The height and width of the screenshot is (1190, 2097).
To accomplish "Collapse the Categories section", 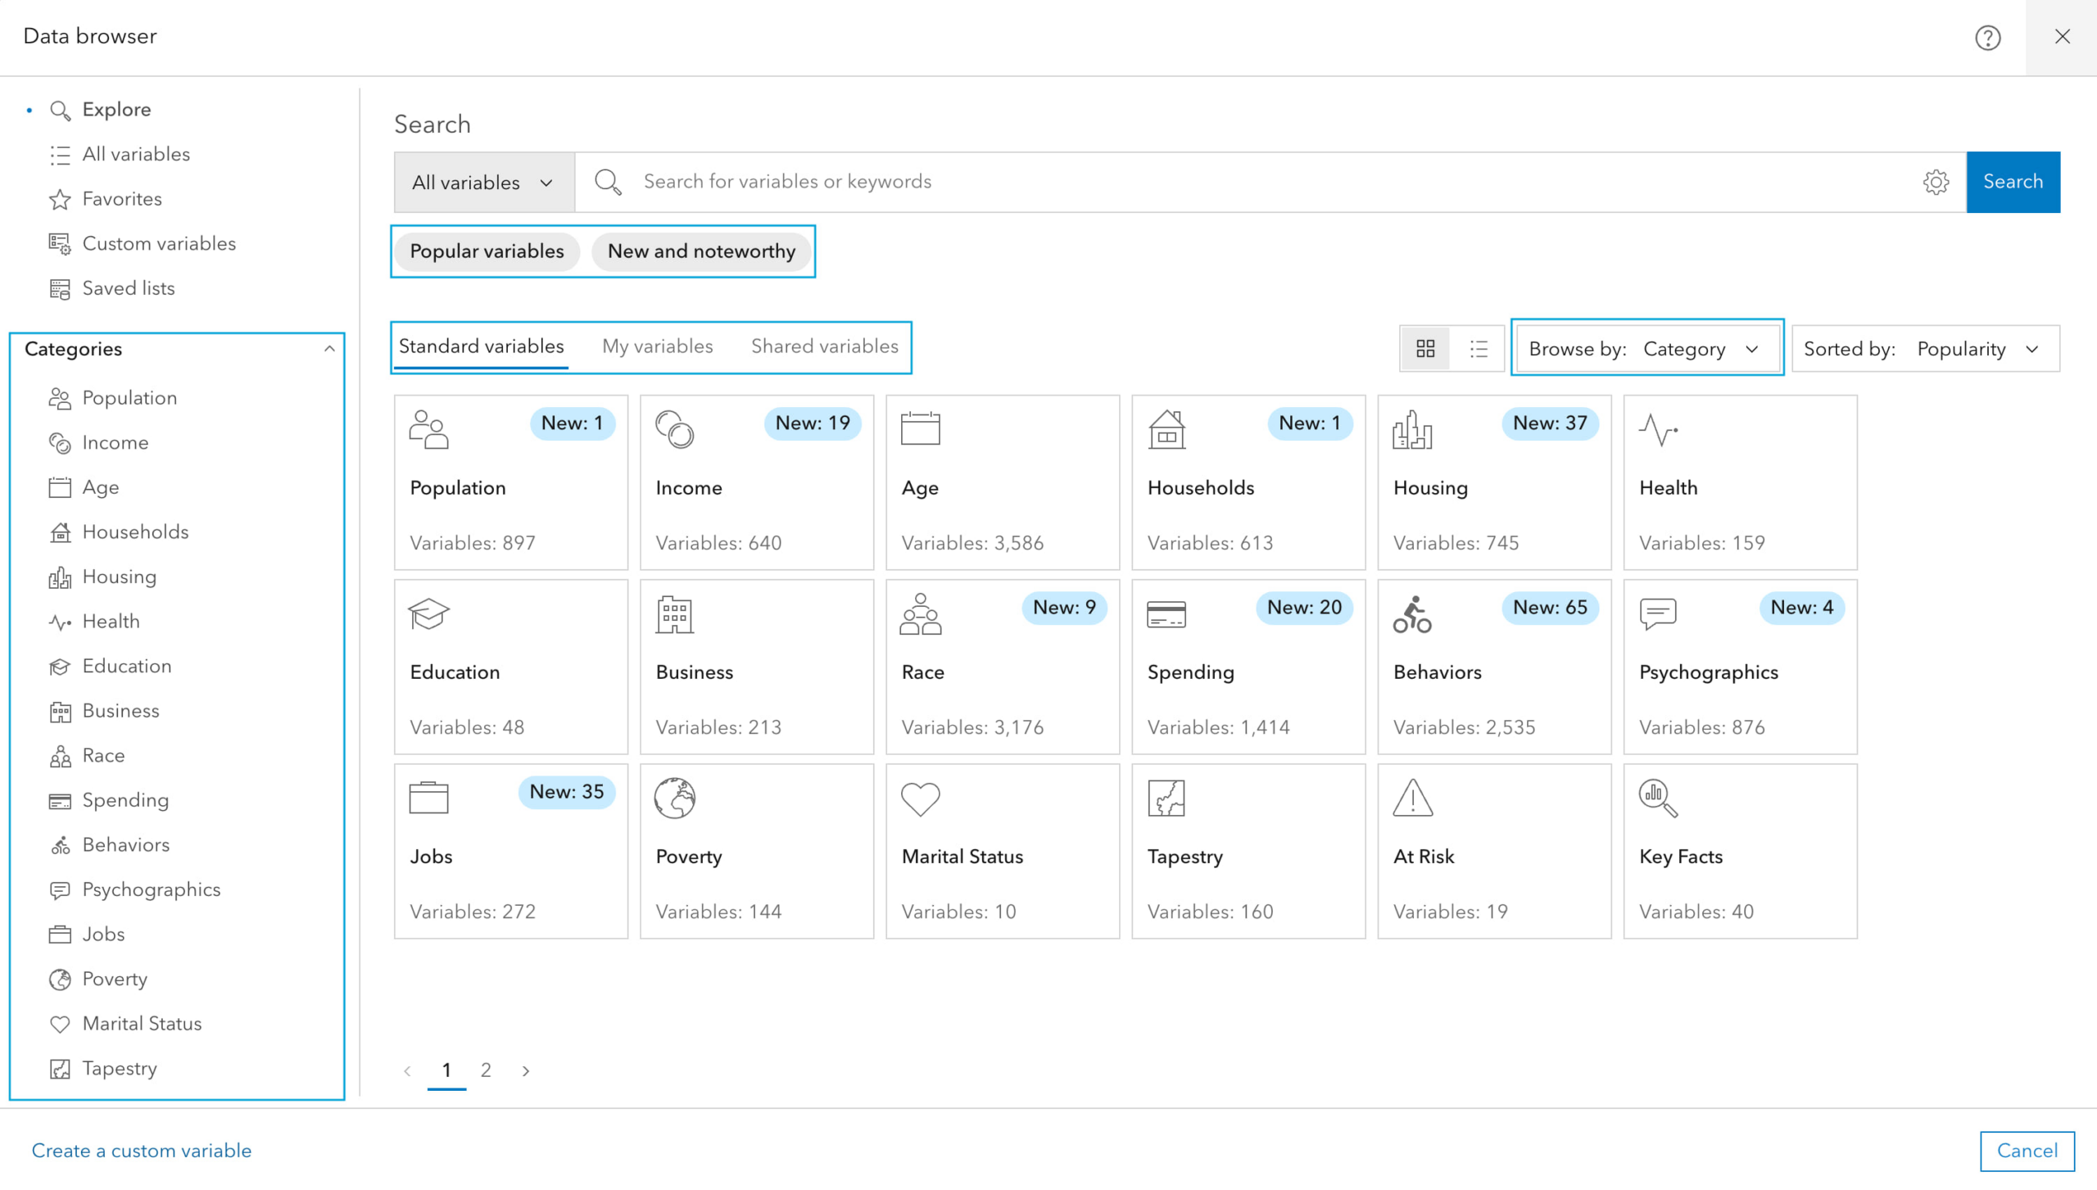I will pos(329,349).
